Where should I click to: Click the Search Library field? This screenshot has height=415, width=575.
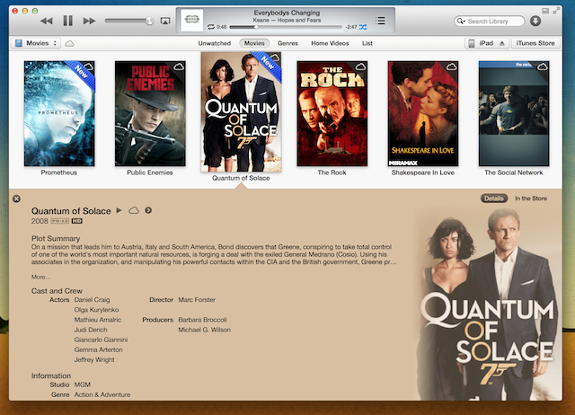click(x=489, y=22)
